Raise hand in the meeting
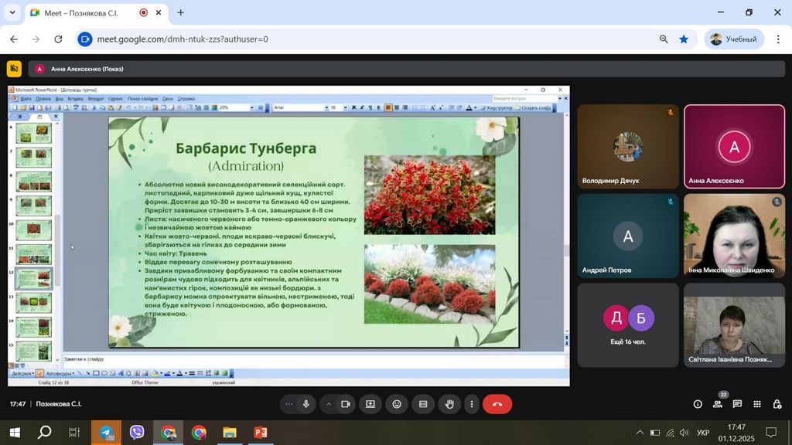The image size is (792, 445). (449, 404)
